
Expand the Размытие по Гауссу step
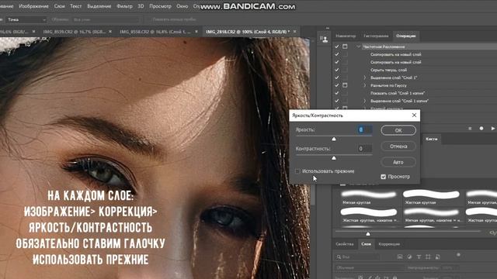coord(364,85)
